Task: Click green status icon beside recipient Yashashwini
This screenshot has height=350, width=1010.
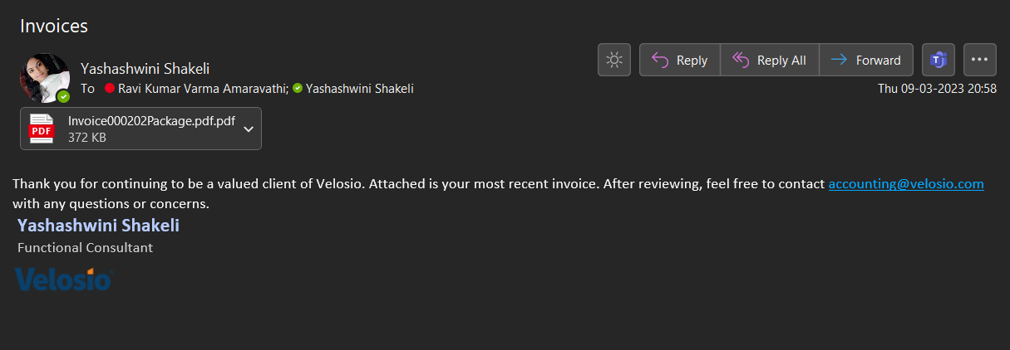Action: pos(298,89)
